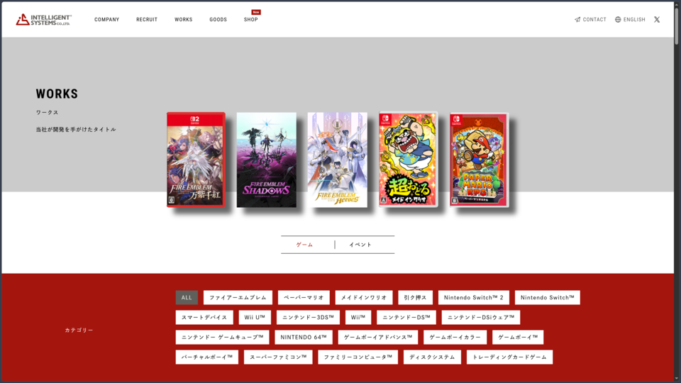Choose ゲームボーイアドバンス filter button
The height and width of the screenshot is (383, 681).
tap(378, 338)
